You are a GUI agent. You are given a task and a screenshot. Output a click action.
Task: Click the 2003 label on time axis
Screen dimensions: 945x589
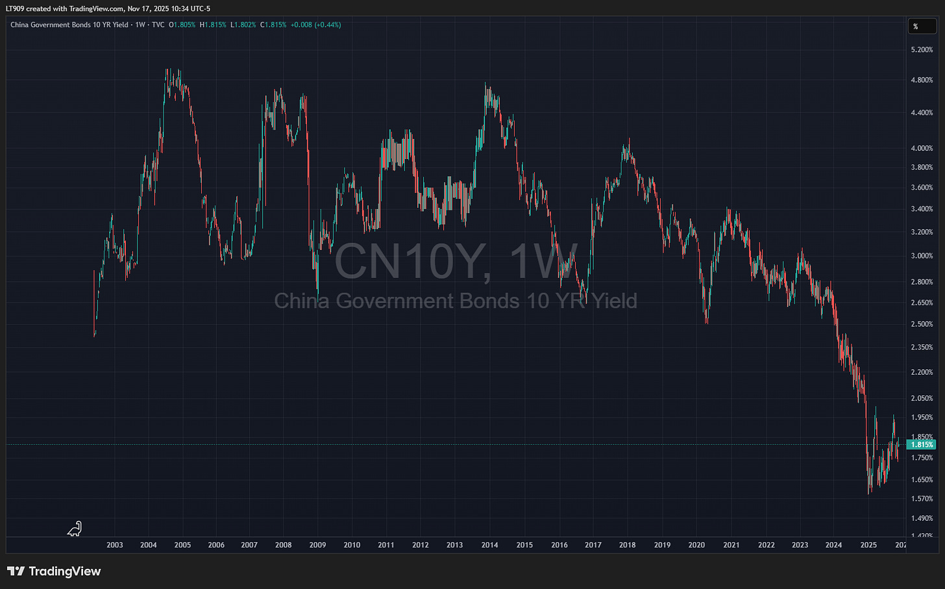[114, 545]
